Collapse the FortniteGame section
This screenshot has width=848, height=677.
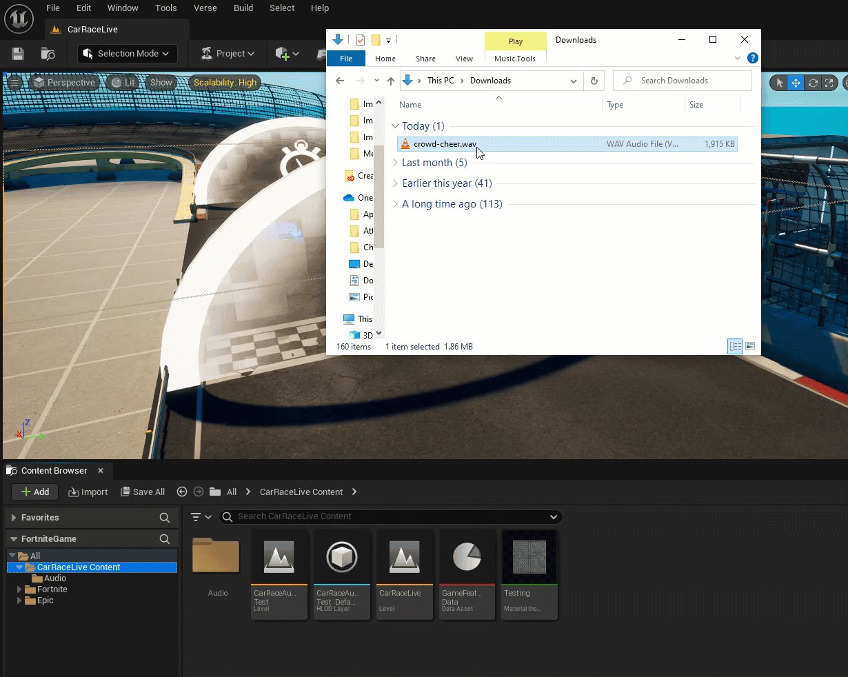coord(14,539)
